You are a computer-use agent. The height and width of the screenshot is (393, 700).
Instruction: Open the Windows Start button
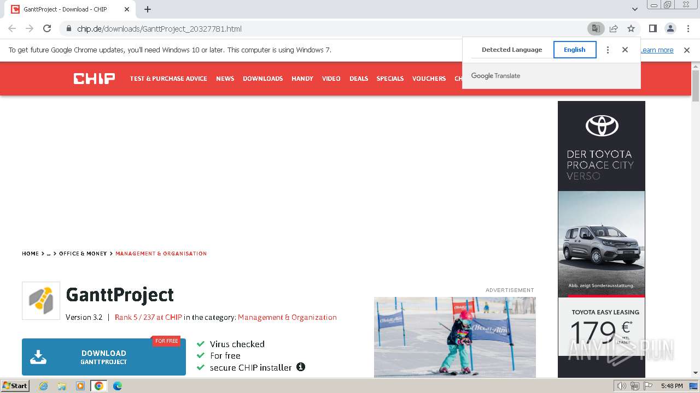15,386
